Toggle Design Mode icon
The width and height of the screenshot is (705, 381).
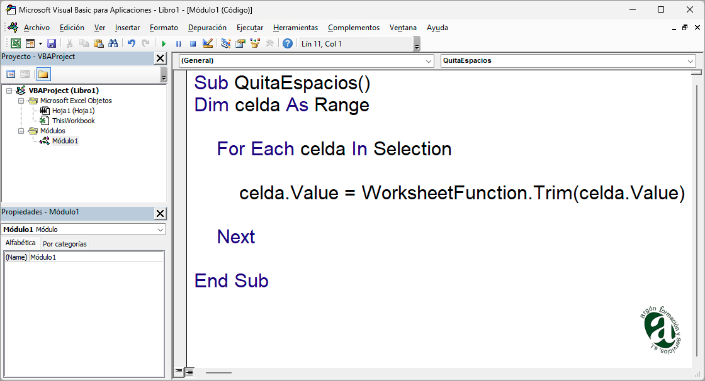(207, 43)
